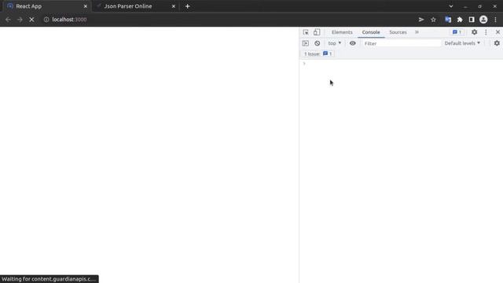
Task: Close the DevTools panel
Action: tap(497, 32)
